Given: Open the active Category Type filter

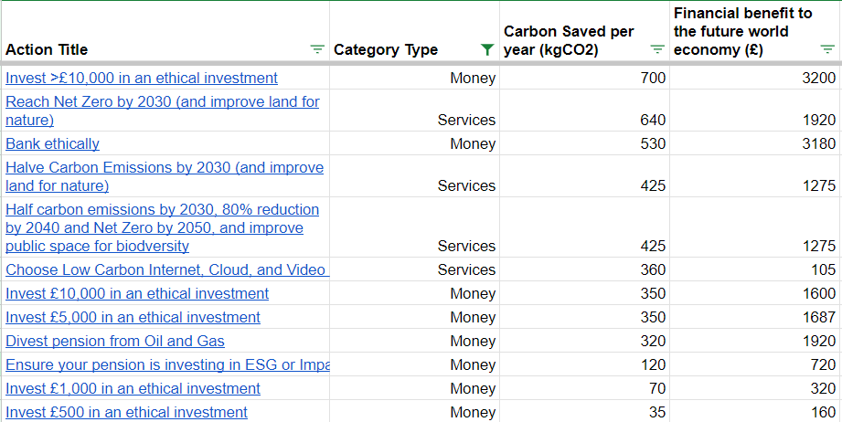Looking at the screenshot, I should point(487,50).
